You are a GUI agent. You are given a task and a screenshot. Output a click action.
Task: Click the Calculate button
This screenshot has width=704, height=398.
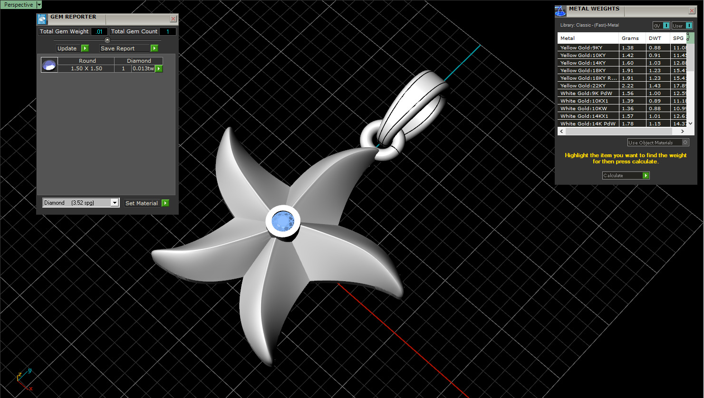click(626, 176)
